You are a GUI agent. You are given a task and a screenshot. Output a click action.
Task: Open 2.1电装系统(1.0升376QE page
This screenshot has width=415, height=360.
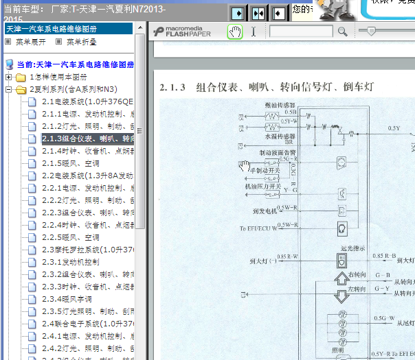tap(88, 101)
